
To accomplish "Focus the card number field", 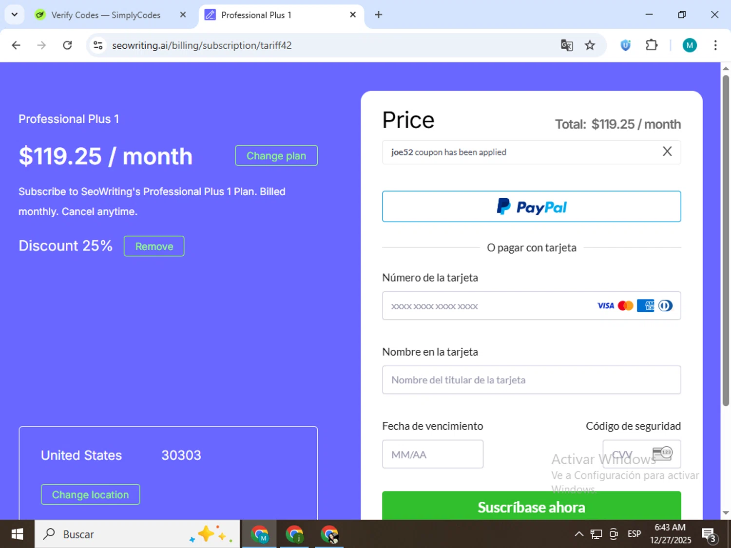I will 531,306.
